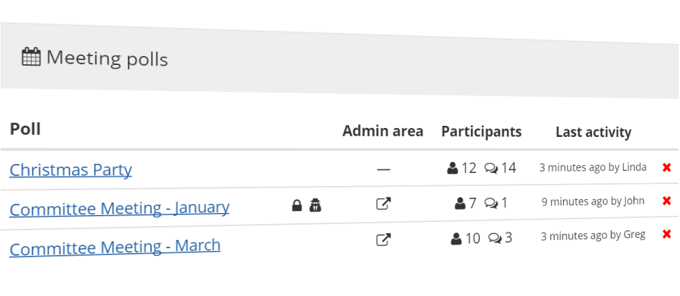The width and height of the screenshot is (680, 296).
Task: Click the calendar icon beside Meeting polls
Action: 31,57
